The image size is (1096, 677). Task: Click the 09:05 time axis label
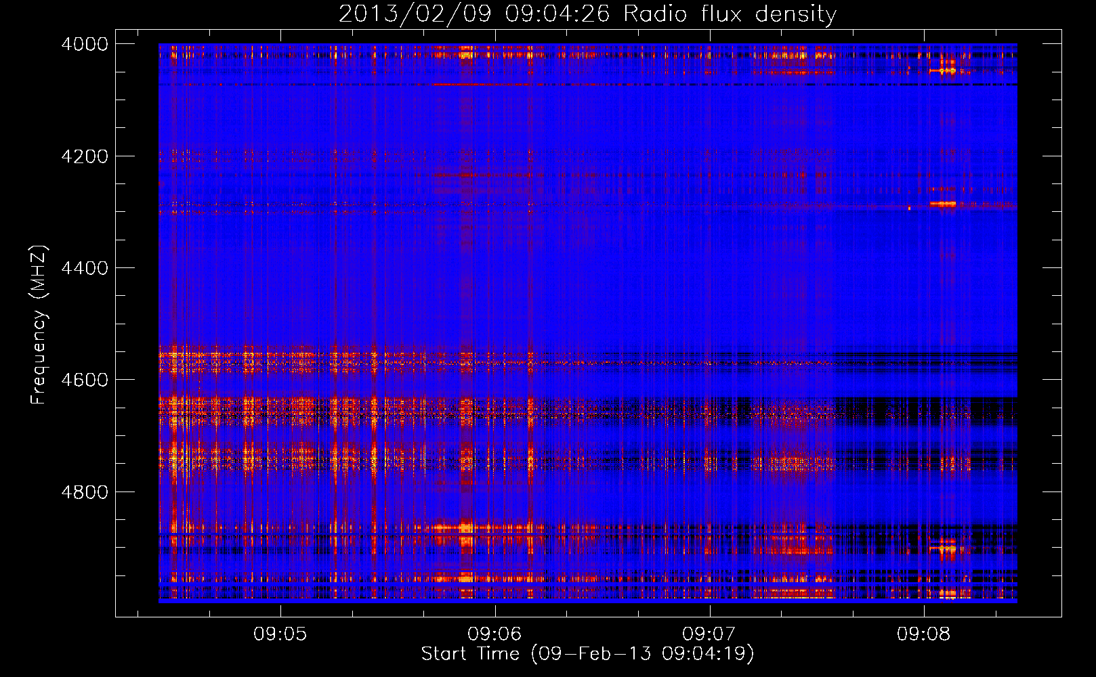(280, 634)
